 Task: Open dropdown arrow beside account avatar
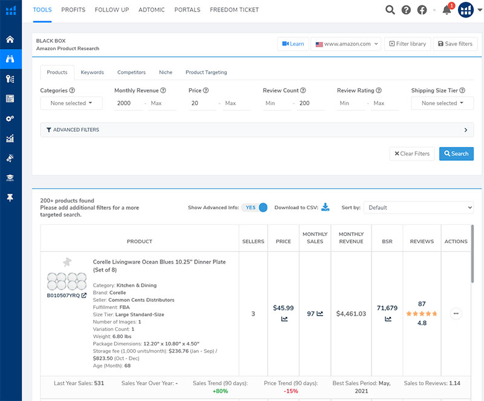(x=480, y=10)
